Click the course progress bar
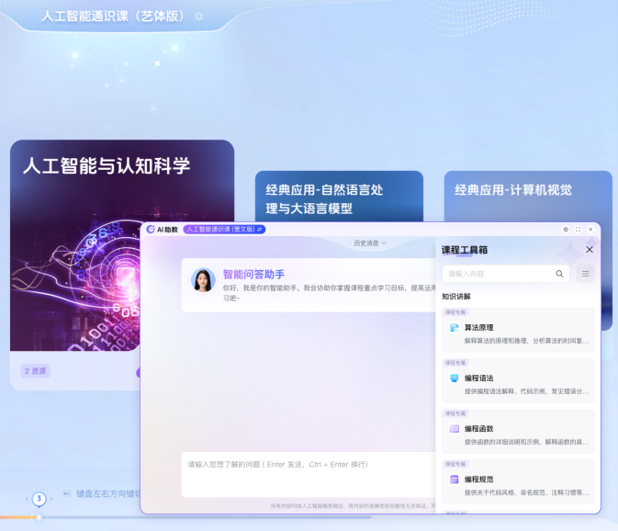 pos(185,517)
